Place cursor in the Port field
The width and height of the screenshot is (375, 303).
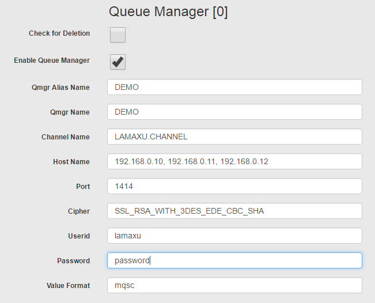click(234, 186)
